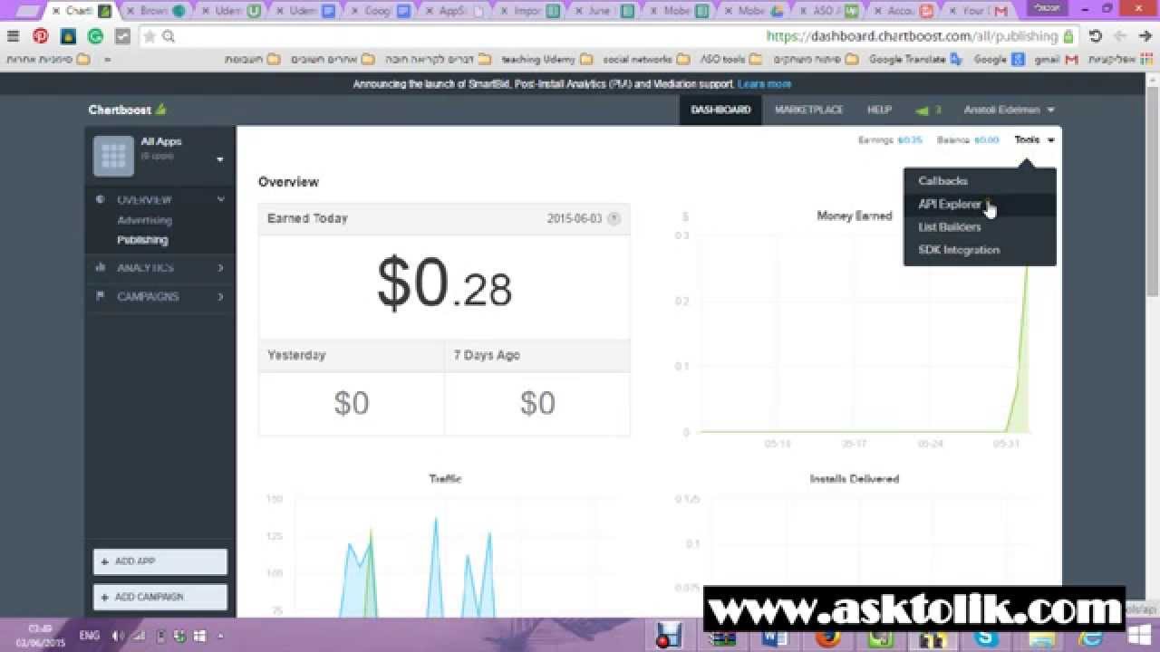Switch to the Dashboard tab

pyautogui.click(x=720, y=110)
